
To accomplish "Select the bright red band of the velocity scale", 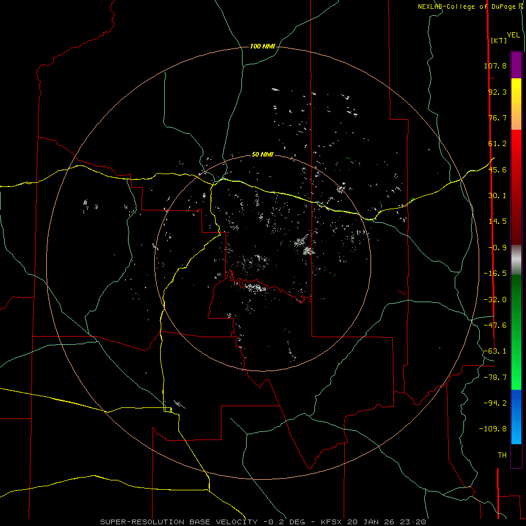I will (x=516, y=149).
